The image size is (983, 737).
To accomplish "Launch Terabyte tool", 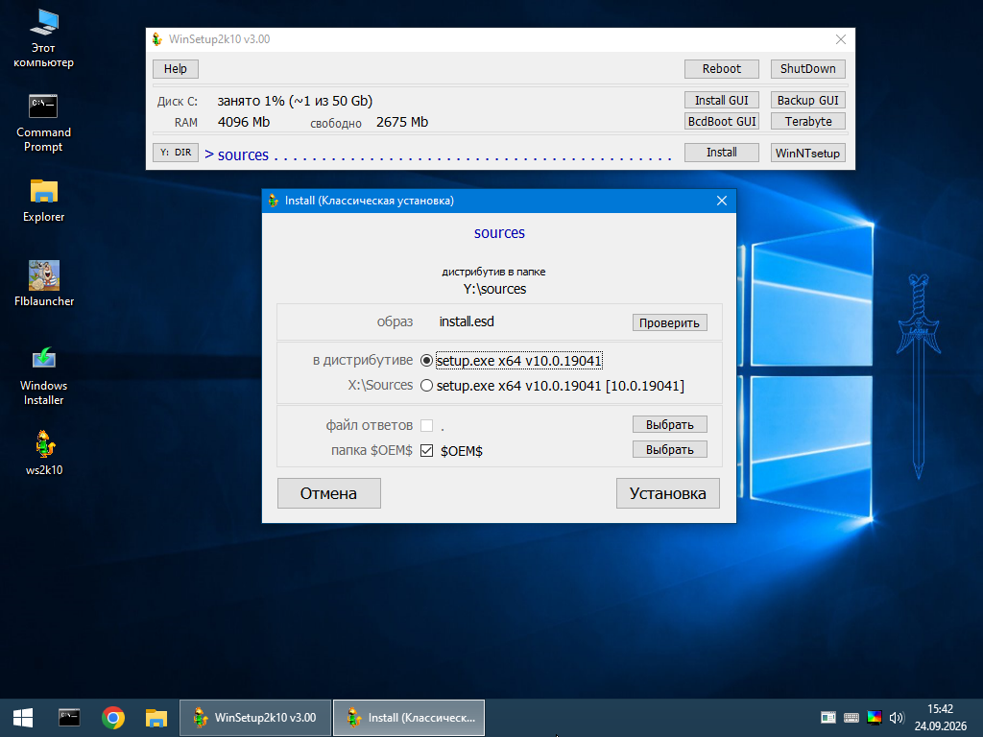I will point(807,122).
